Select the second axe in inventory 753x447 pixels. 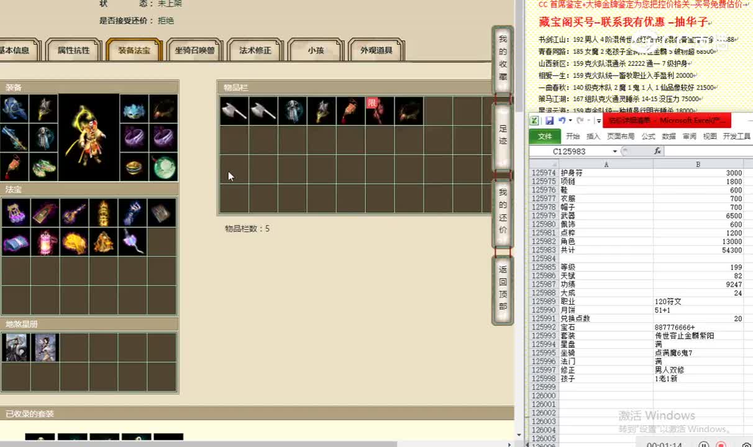coord(263,111)
